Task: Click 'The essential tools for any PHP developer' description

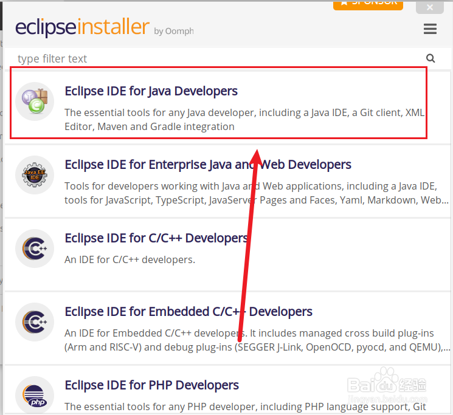Action: coord(245,407)
